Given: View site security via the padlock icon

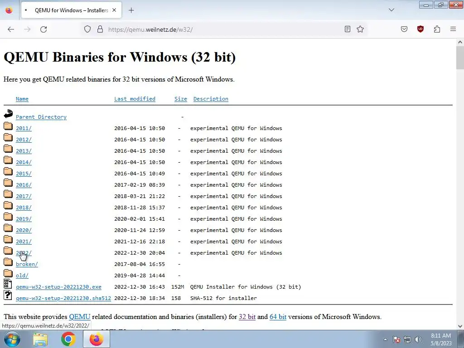Looking at the screenshot, I should click(100, 29).
